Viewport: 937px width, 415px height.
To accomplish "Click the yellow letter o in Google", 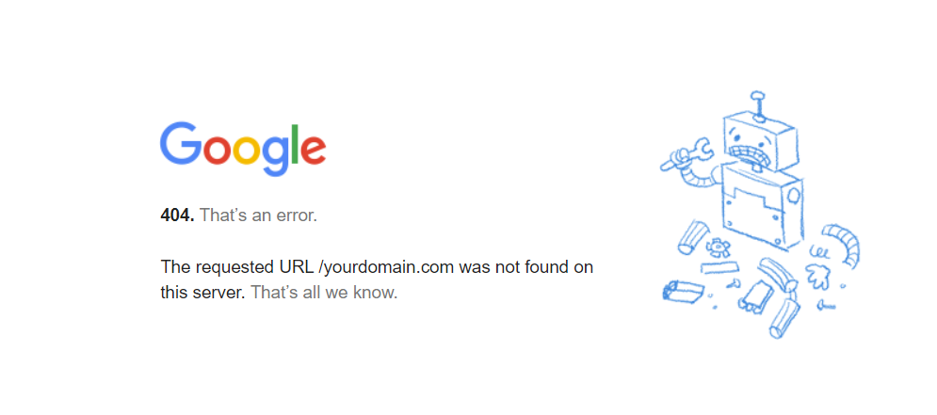I will (x=246, y=150).
